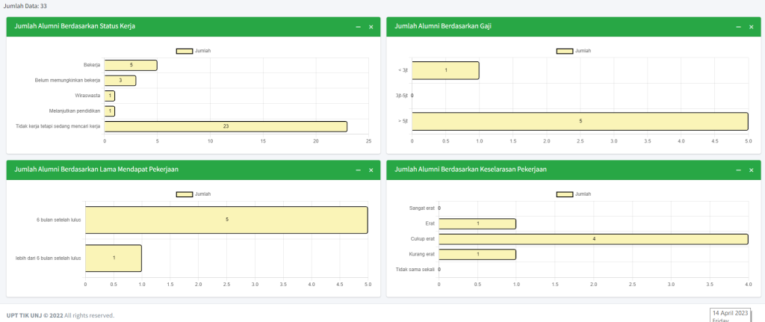Image resolution: width=765 pixels, height=322 pixels.
Task: Click the > 5jt salary bar
Action: [x=580, y=121]
